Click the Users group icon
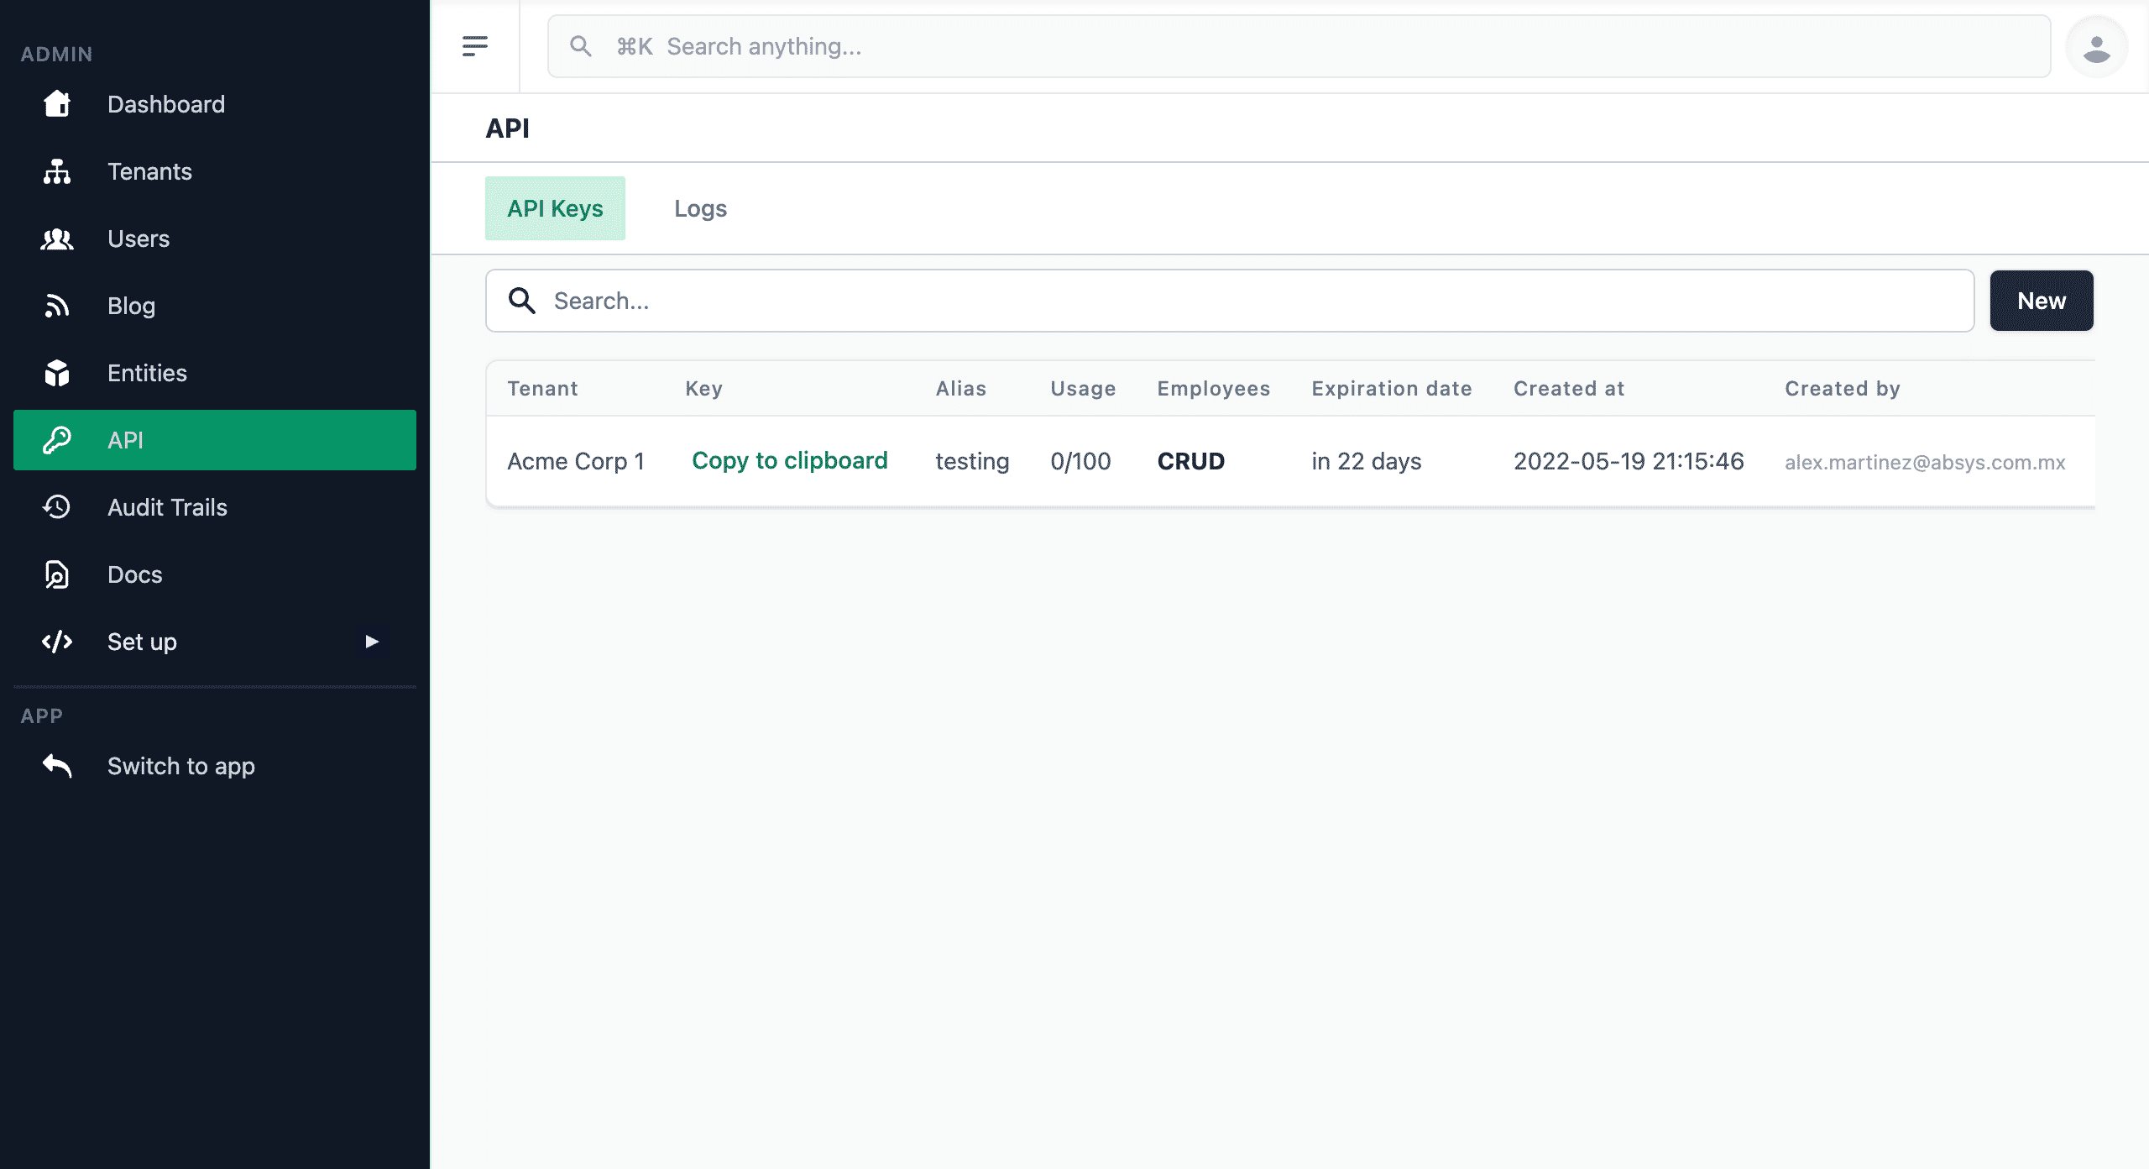The image size is (2149, 1169). click(x=57, y=239)
